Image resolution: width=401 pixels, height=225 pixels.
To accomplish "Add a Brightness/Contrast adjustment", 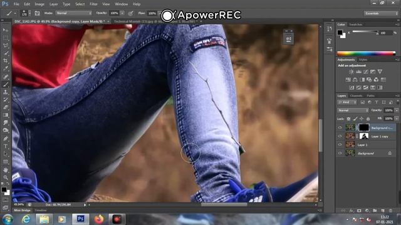I will pyautogui.click(x=352, y=72).
